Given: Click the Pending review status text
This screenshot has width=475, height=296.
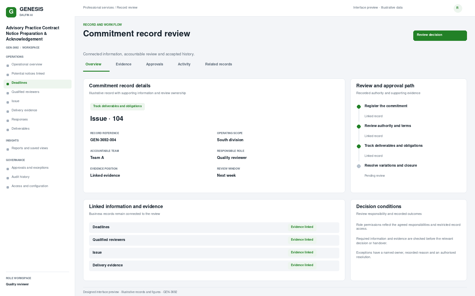Looking at the screenshot, I should point(375,176).
